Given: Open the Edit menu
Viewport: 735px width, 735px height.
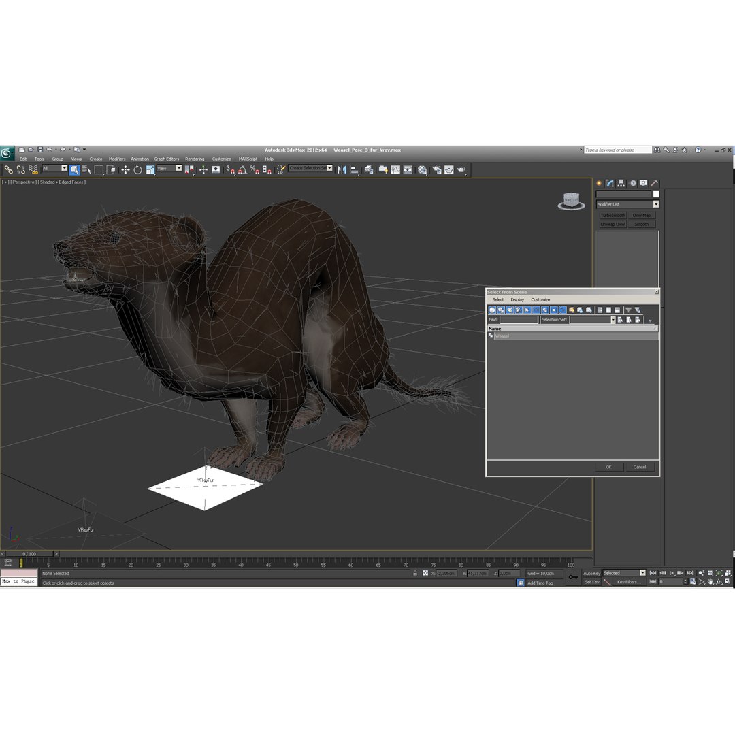Looking at the screenshot, I should pos(23,159).
